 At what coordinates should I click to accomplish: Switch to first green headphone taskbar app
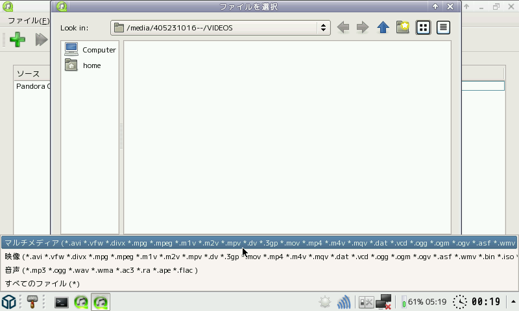pos(81,302)
